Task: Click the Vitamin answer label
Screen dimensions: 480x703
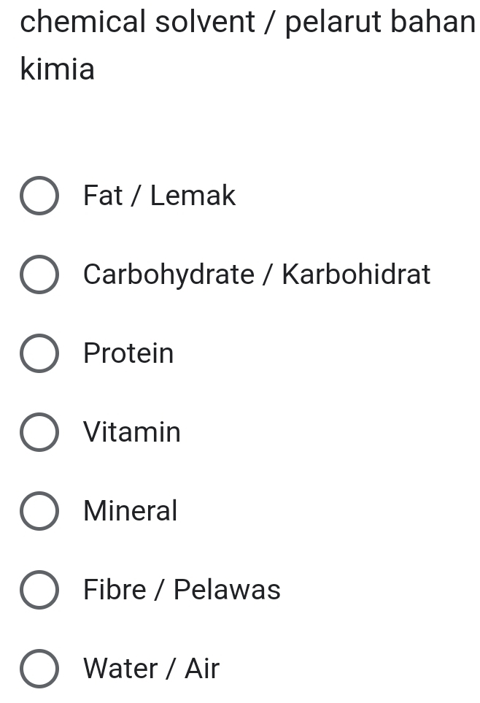Action: [x=132, y=432]
